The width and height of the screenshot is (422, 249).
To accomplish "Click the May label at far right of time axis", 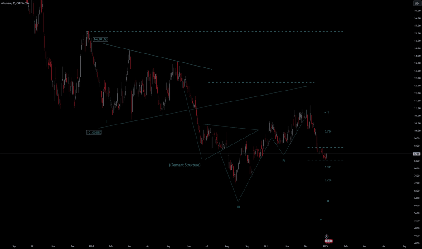I will coord(404,246).
